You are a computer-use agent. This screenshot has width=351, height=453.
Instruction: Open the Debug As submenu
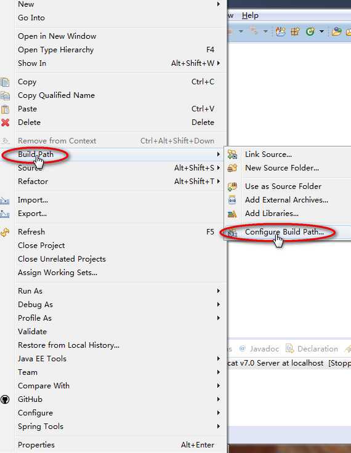(120, 305)
